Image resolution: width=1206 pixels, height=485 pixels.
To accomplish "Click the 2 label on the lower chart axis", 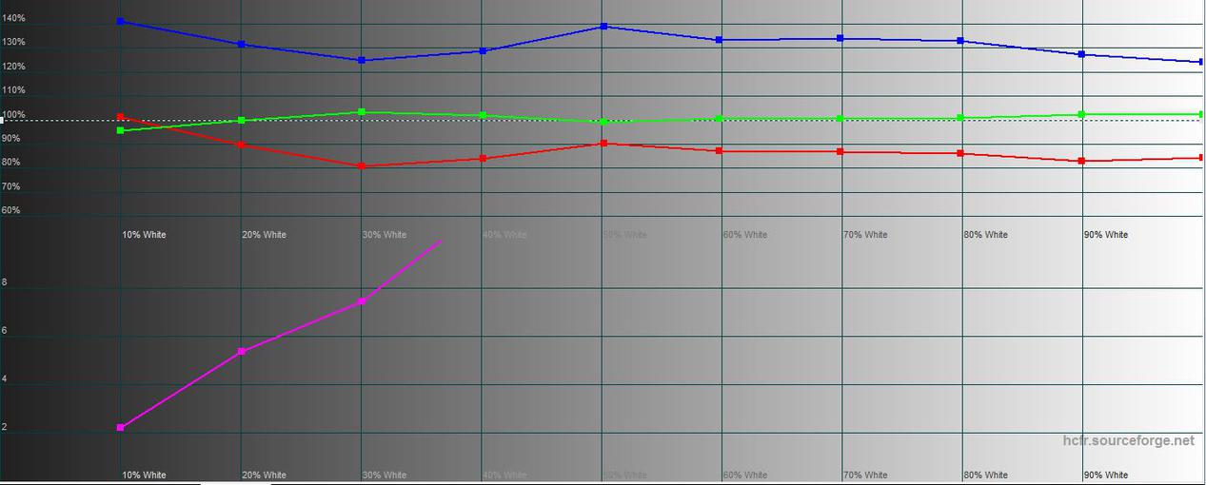I will (5, 427).
